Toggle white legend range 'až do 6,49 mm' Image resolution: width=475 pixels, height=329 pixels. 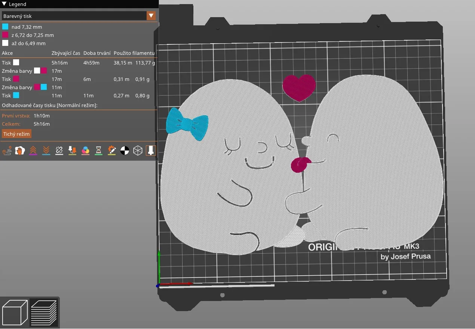click(5, 43)
